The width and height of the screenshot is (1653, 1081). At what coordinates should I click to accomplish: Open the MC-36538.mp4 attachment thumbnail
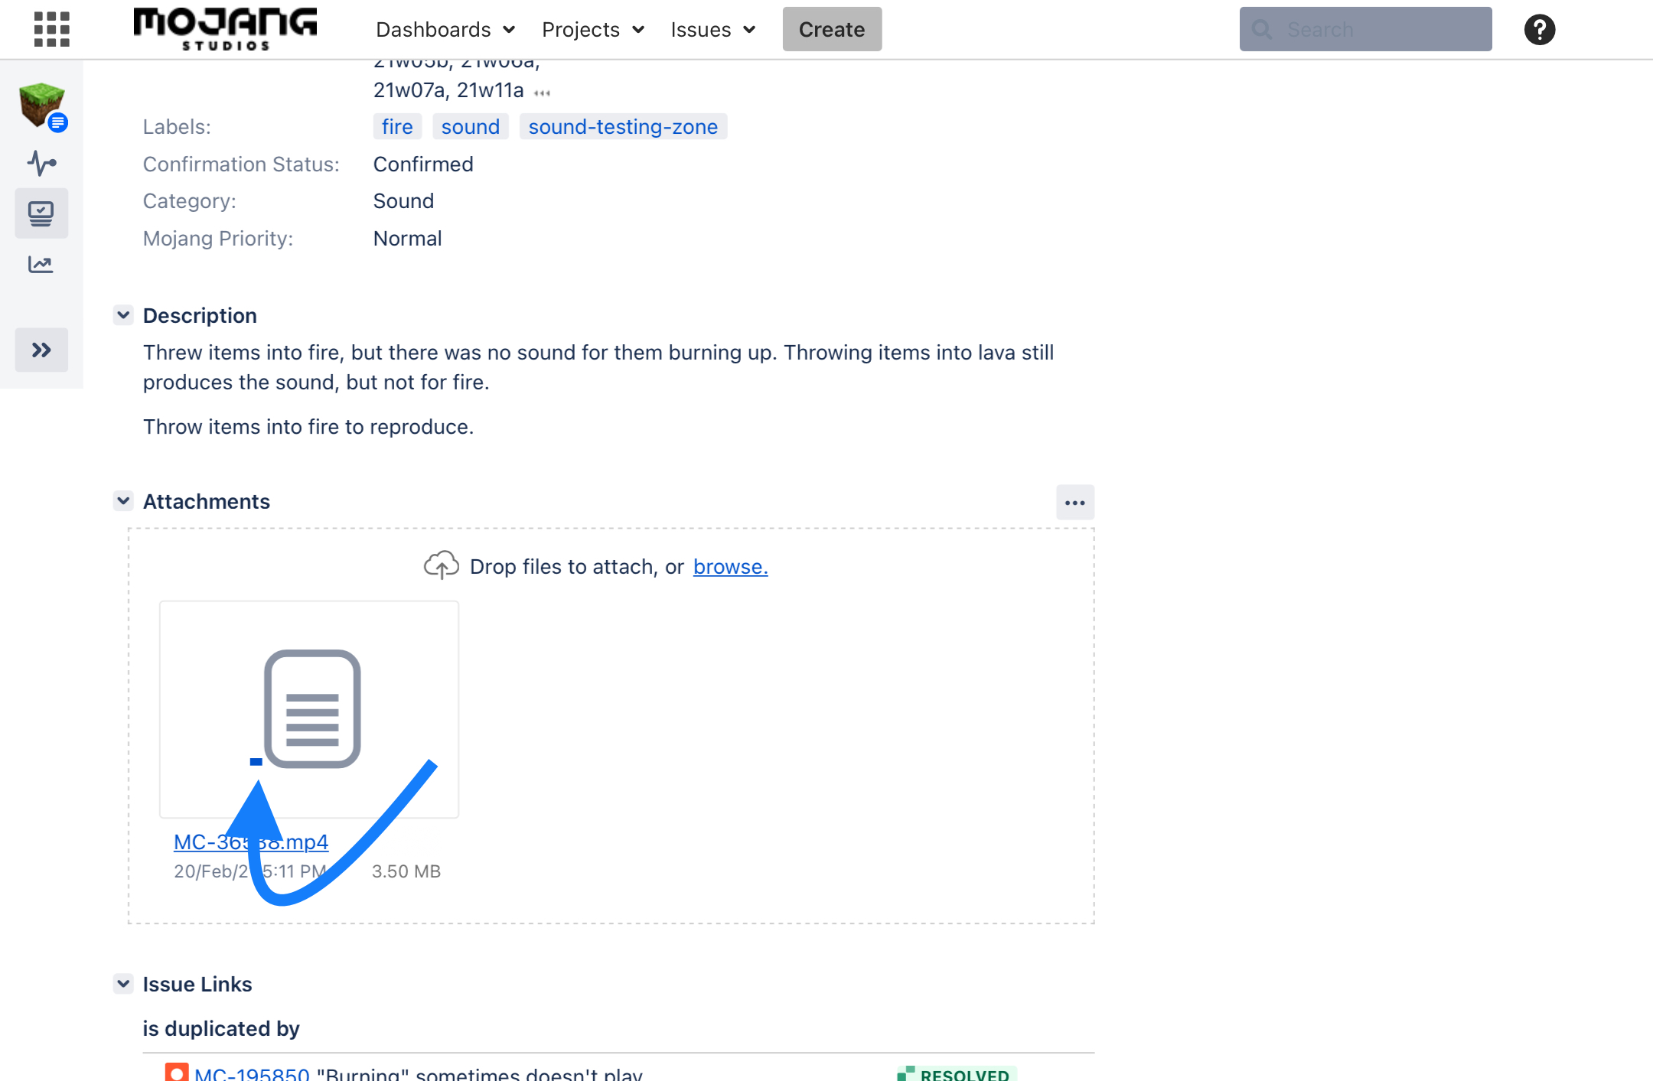[x=309, y=709]
